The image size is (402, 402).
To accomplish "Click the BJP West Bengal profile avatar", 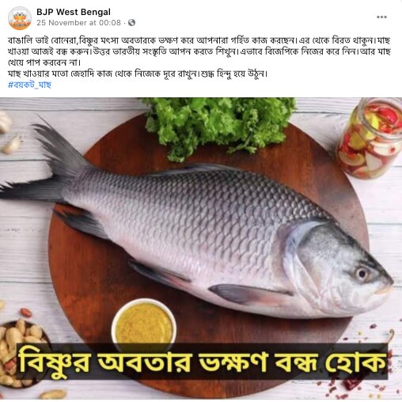I will [20, 18].
